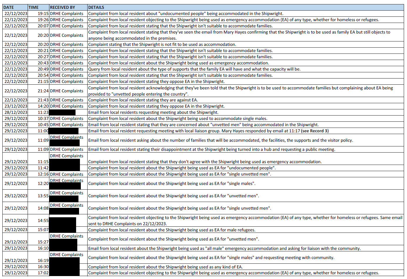Select the 12:16 time cell

tap(38, 174)
